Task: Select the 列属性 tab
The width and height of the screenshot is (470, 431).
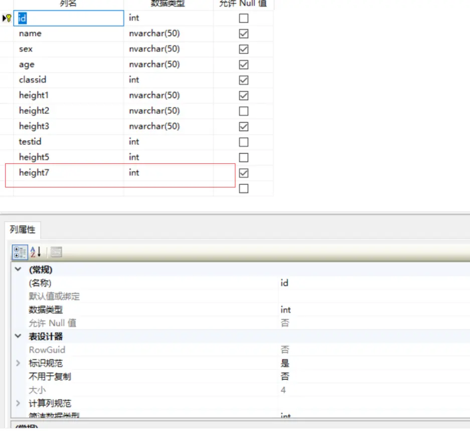Action: click(23, 230)
